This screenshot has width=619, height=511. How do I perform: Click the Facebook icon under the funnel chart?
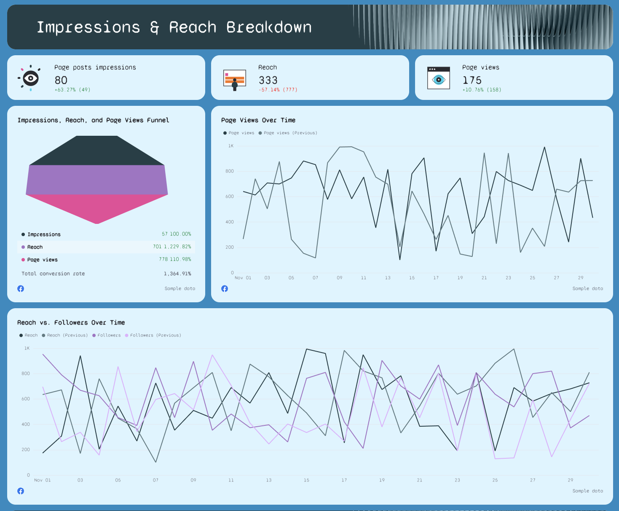(x=21, y=288)
